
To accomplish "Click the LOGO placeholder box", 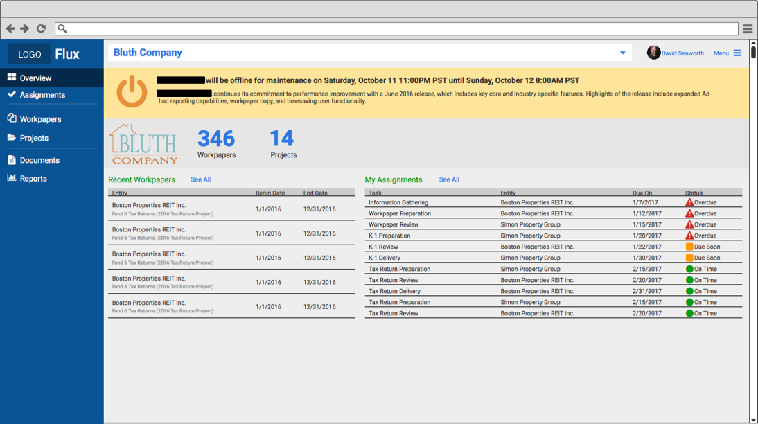I will point(30,54).
